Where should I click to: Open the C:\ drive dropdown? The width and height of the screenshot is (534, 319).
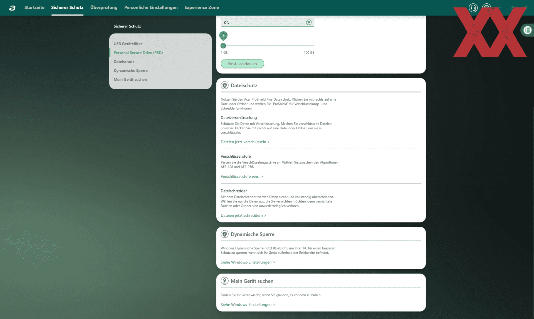(267, 23)
